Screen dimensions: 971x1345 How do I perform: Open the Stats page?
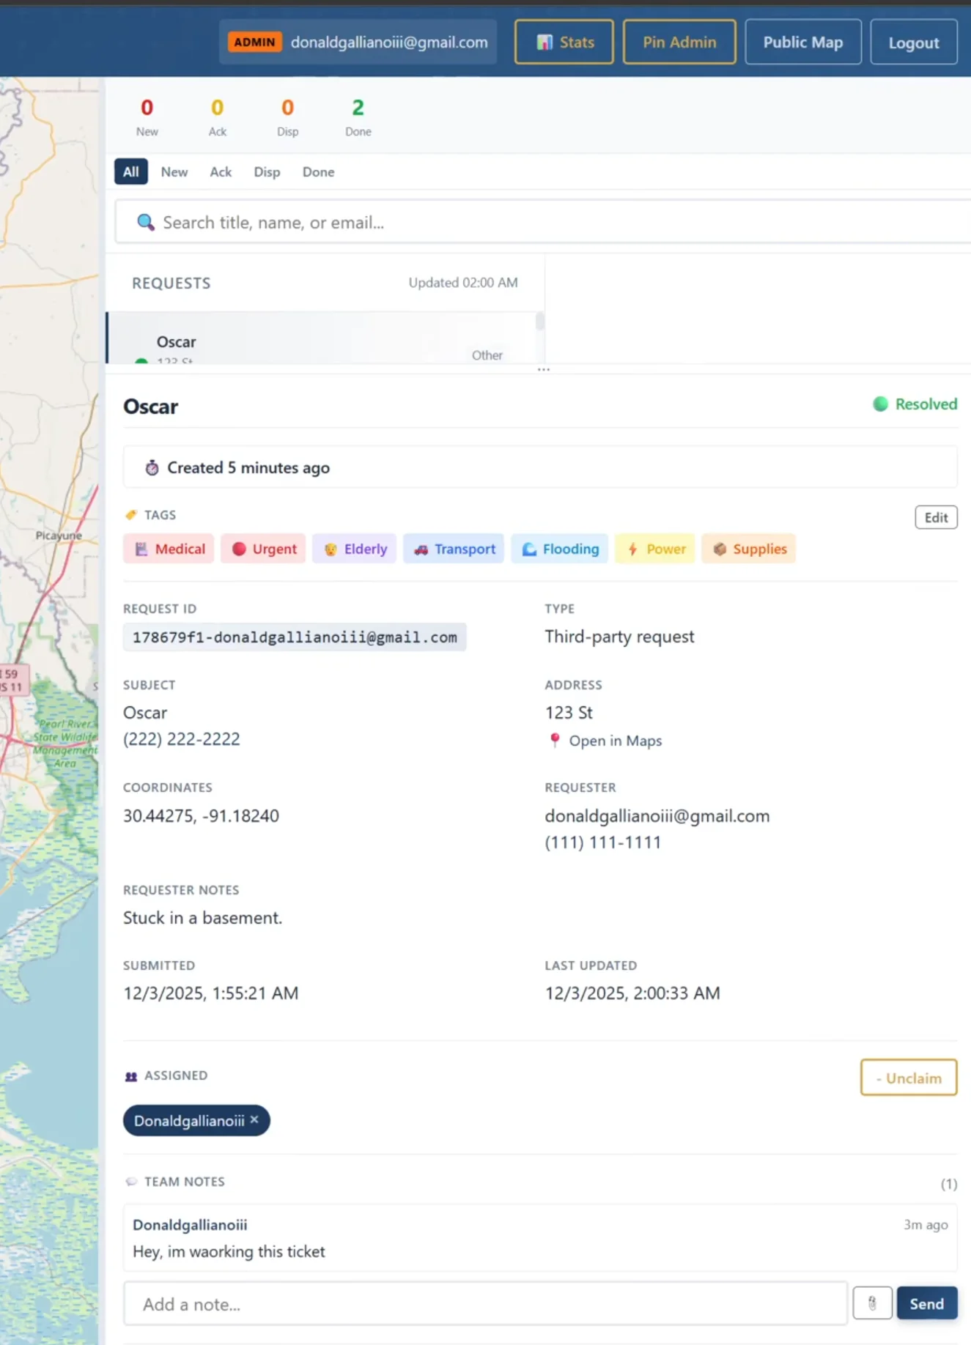564,42
